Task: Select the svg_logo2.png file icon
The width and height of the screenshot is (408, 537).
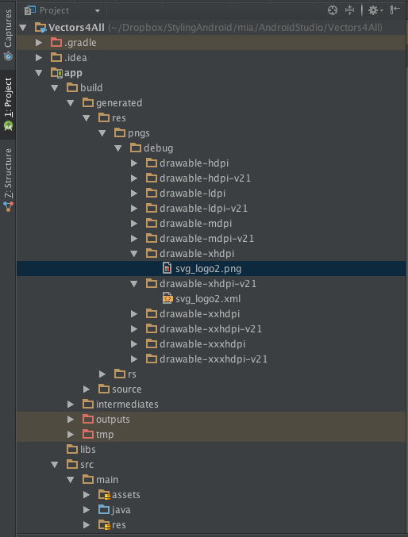Action: point(167,268)
